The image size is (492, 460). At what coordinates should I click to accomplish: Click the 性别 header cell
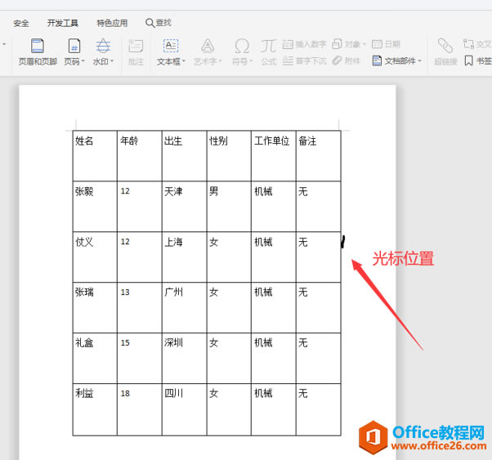pyautogui.click(x=229, y=156)
